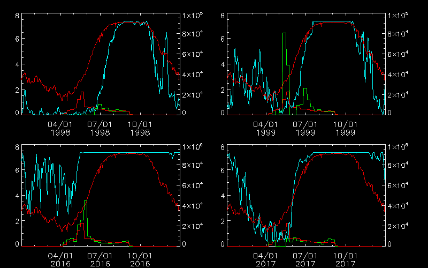The height and width of the screenshot is (268, 428).
Task: Click the 07/01 1999 x-axis date label
Action: click(x=305, y=128)
